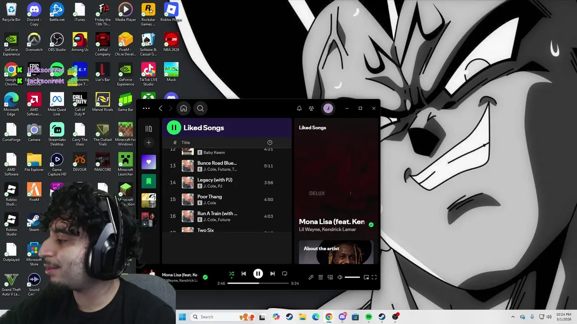Select Minecraft Launcher desktop icon
Screen dimensions: 577x324
125,164
